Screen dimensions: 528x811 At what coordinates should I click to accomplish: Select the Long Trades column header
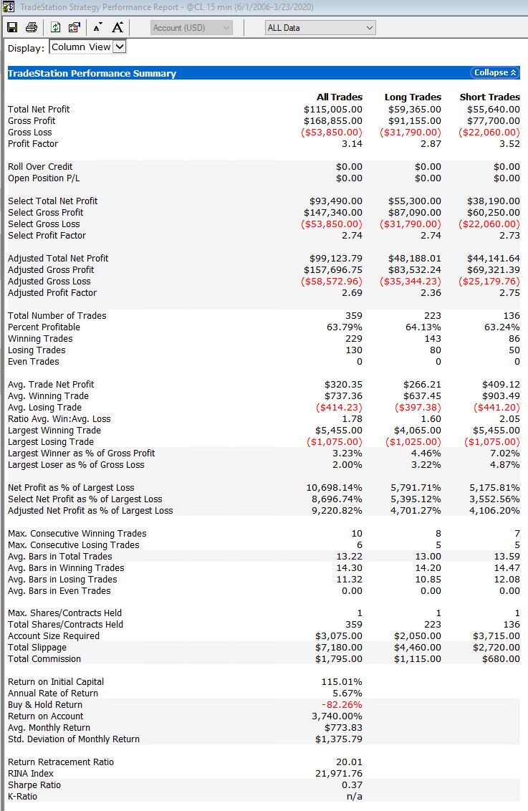coord(413,97)
